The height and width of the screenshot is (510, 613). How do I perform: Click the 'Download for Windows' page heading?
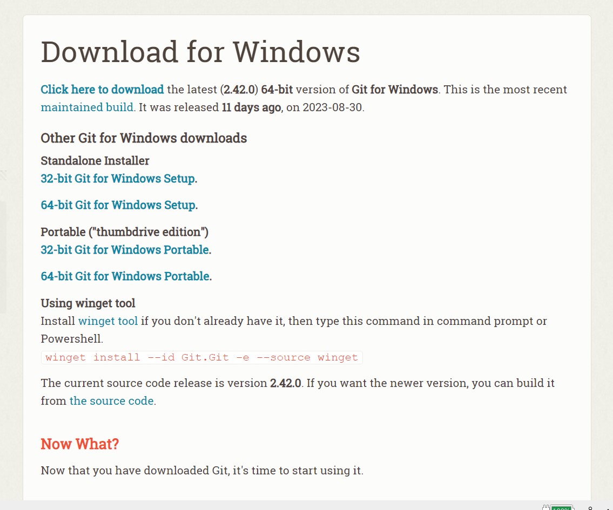click(x=200, y=52)
